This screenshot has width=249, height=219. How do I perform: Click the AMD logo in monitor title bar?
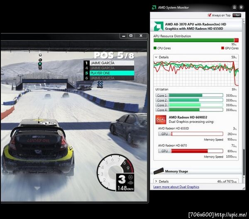(x=154, y=7)
